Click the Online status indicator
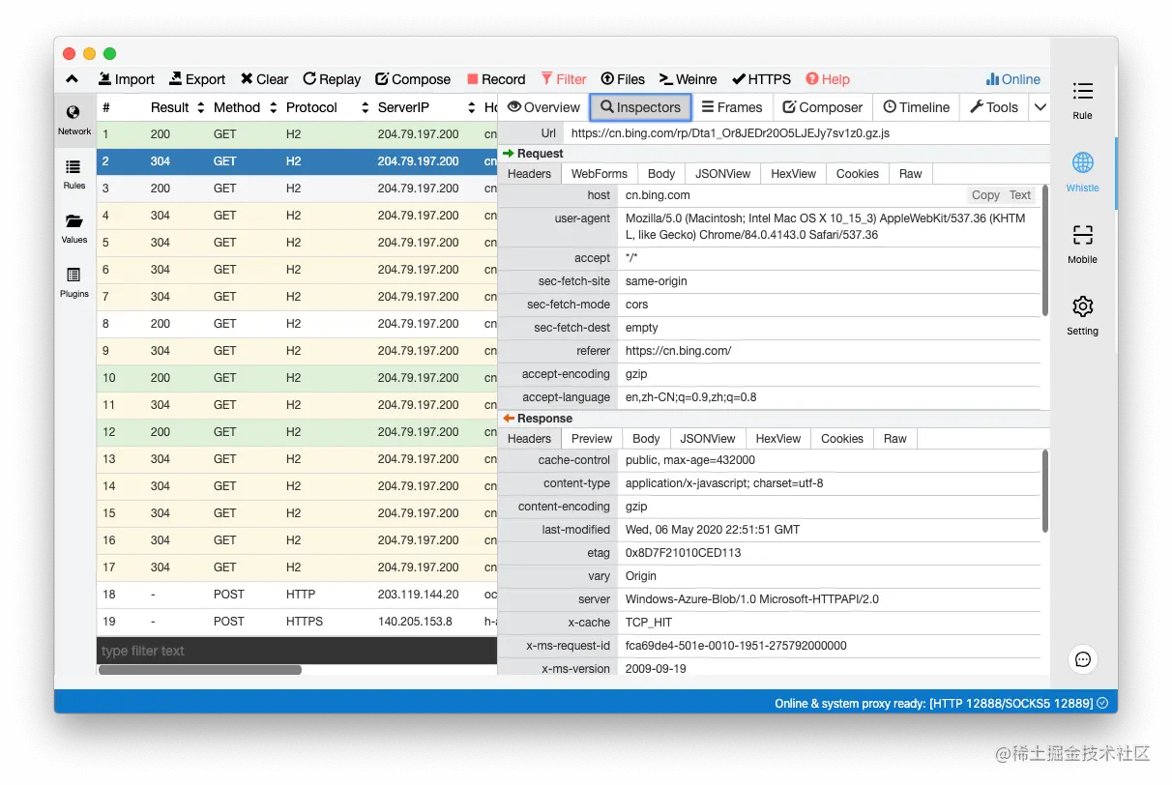This screenshot has height=785, width=1172. tap(1013, 79)
